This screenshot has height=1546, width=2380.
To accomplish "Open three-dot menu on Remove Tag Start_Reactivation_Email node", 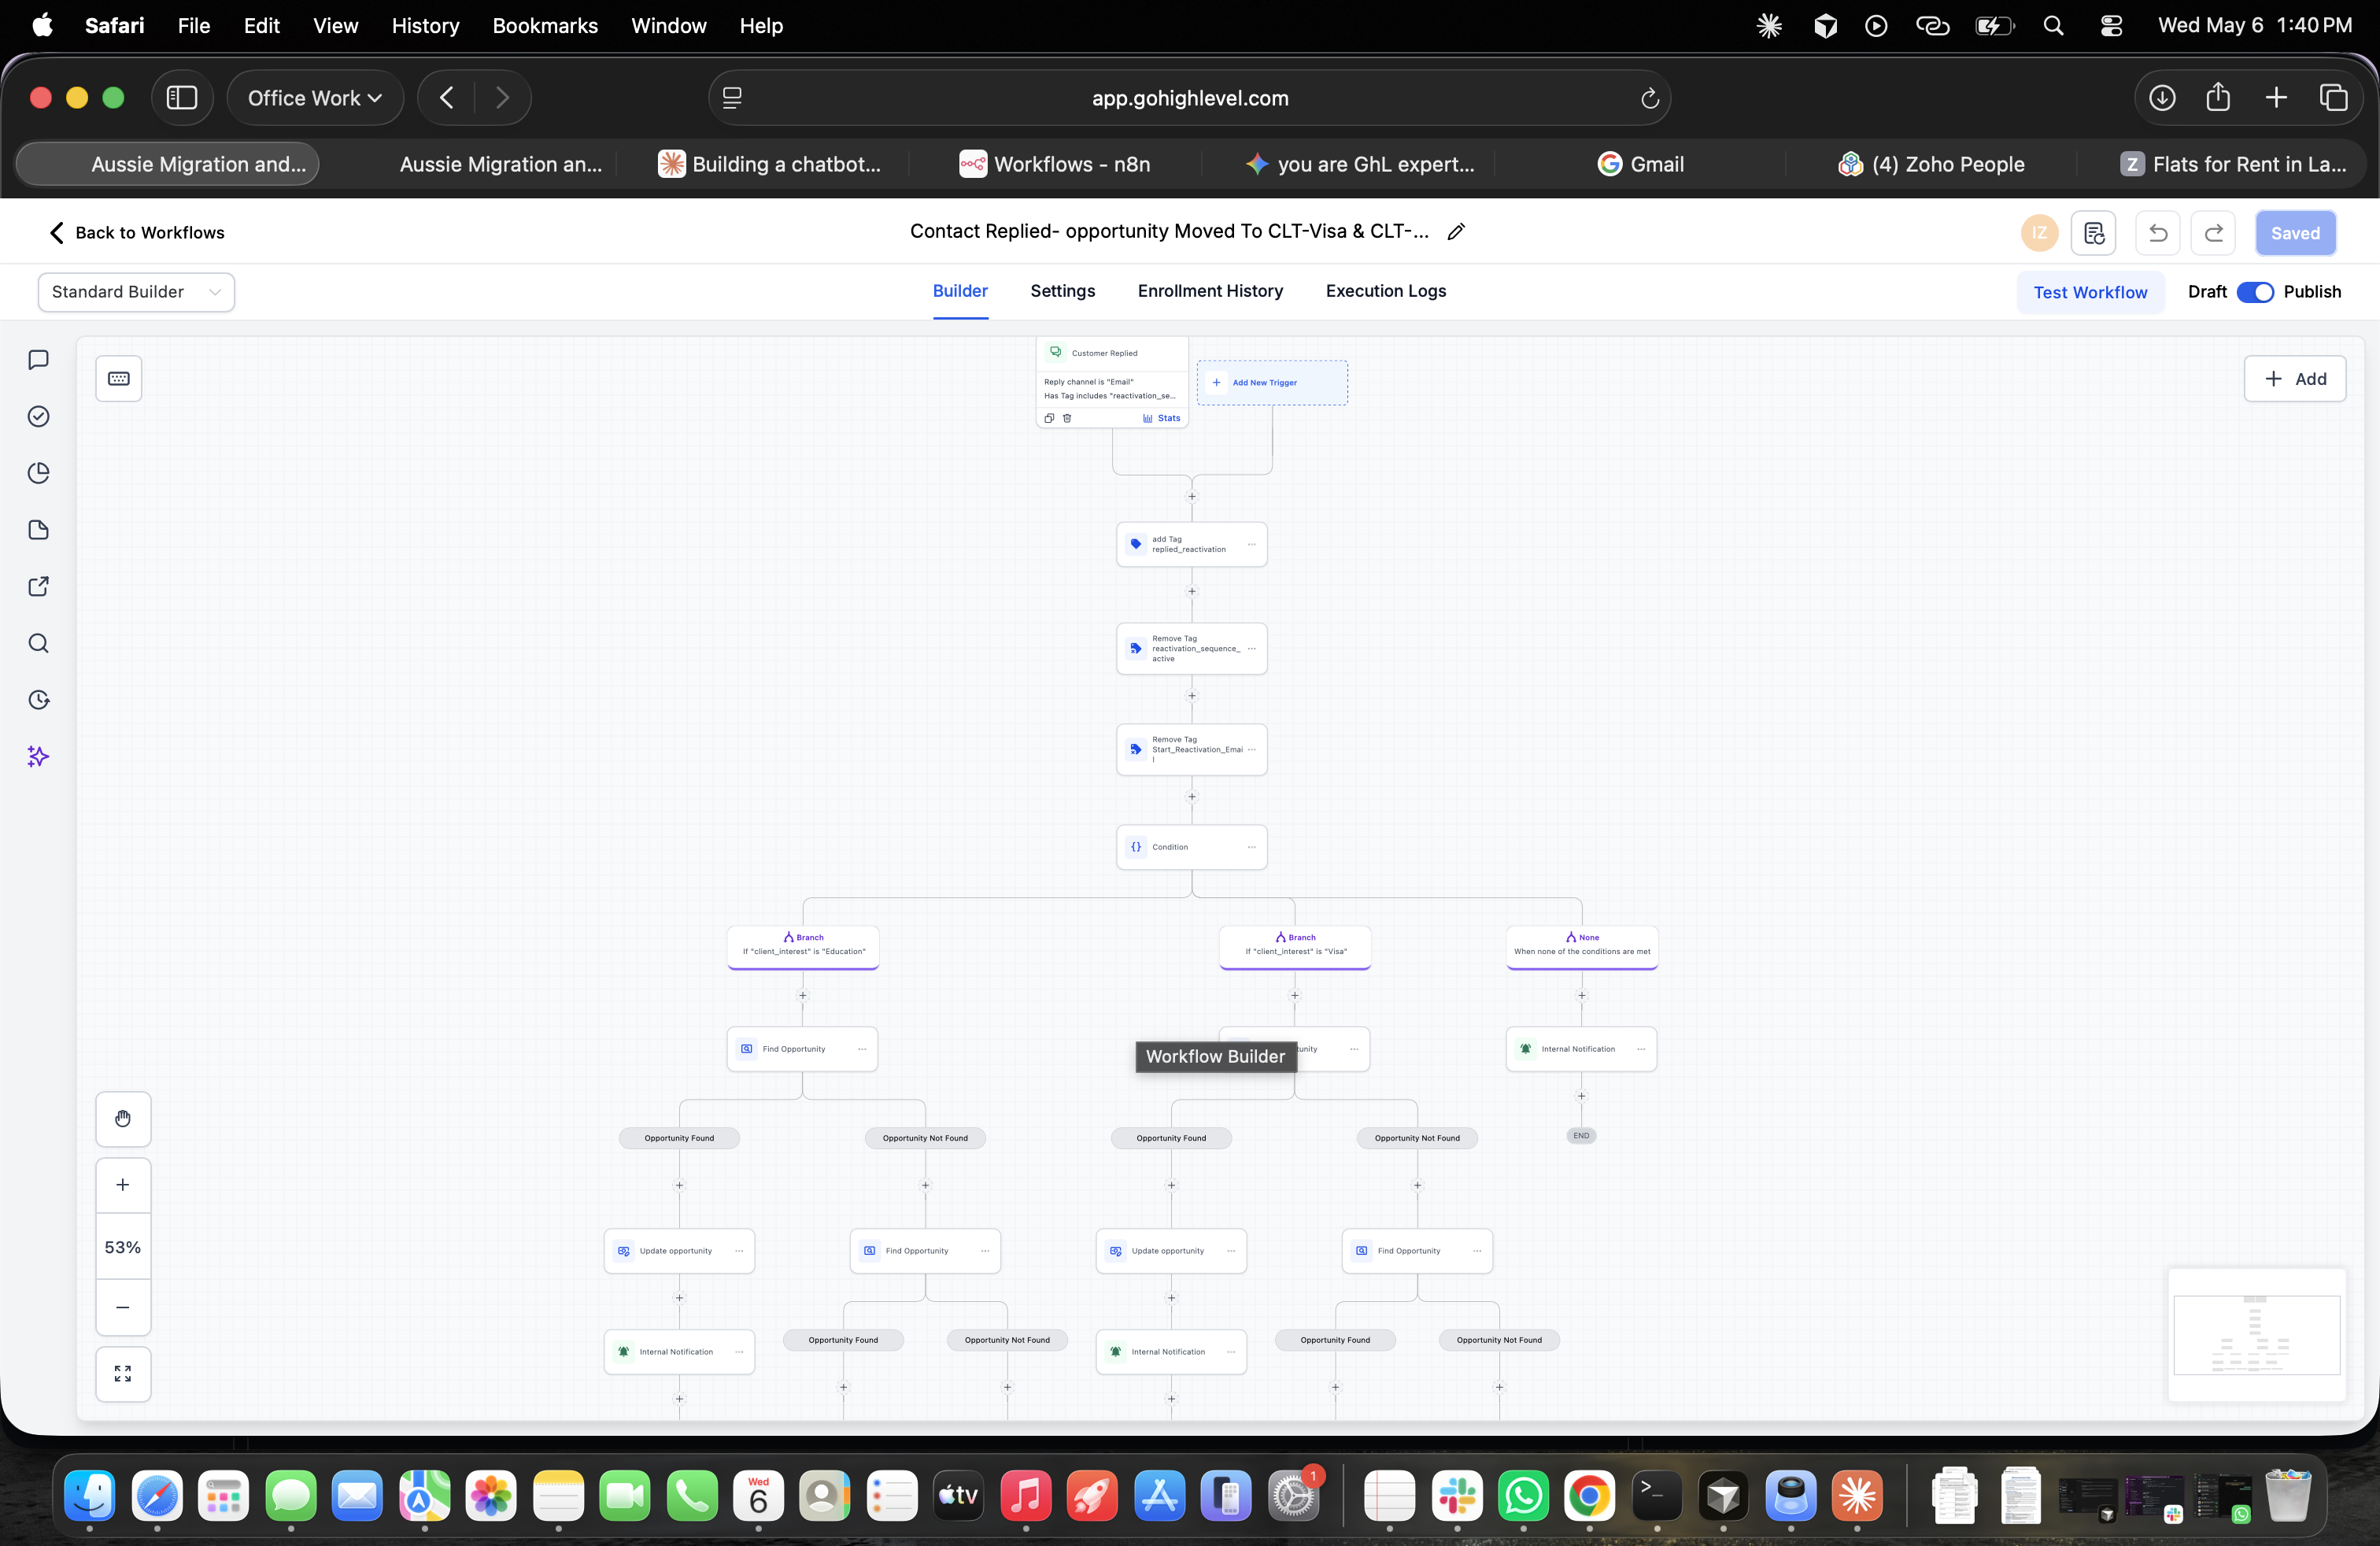I will point(1251,749).
